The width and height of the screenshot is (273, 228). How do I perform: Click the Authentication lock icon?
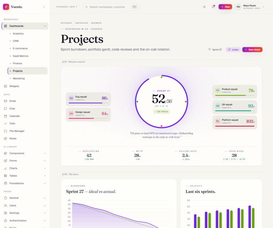(5, 221)
